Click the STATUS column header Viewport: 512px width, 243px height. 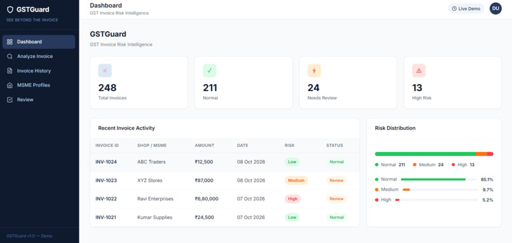[x=335, y=146]
